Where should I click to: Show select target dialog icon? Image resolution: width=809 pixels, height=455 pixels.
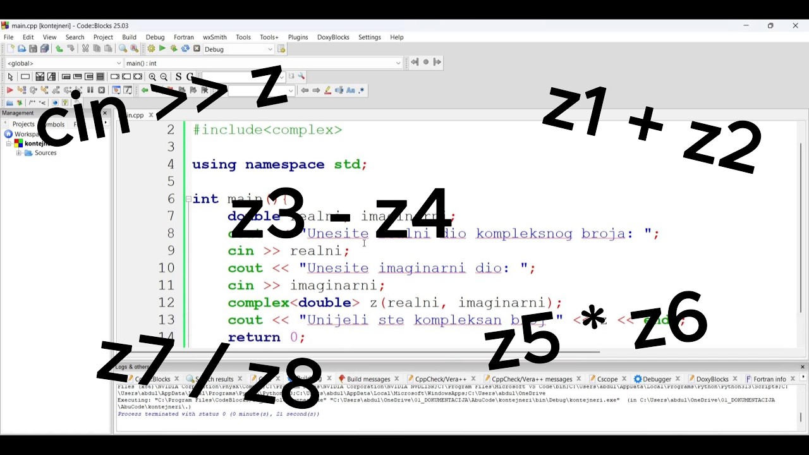[281, 49]
